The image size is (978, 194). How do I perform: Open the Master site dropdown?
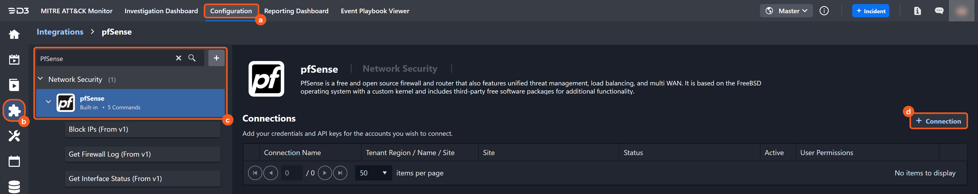[786, 11]
